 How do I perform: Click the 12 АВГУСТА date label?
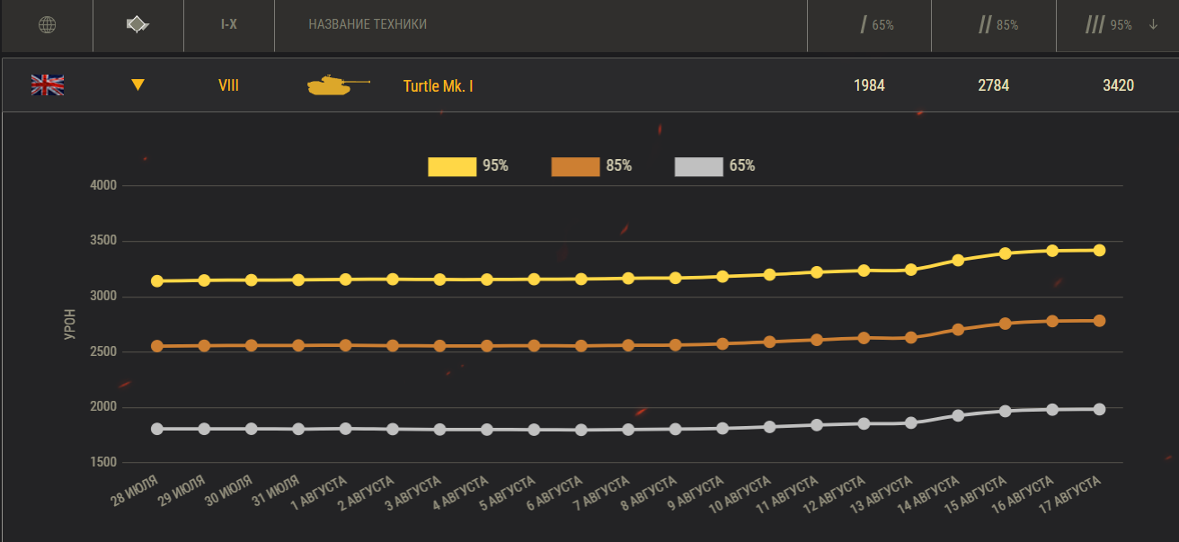click(835, 495)
